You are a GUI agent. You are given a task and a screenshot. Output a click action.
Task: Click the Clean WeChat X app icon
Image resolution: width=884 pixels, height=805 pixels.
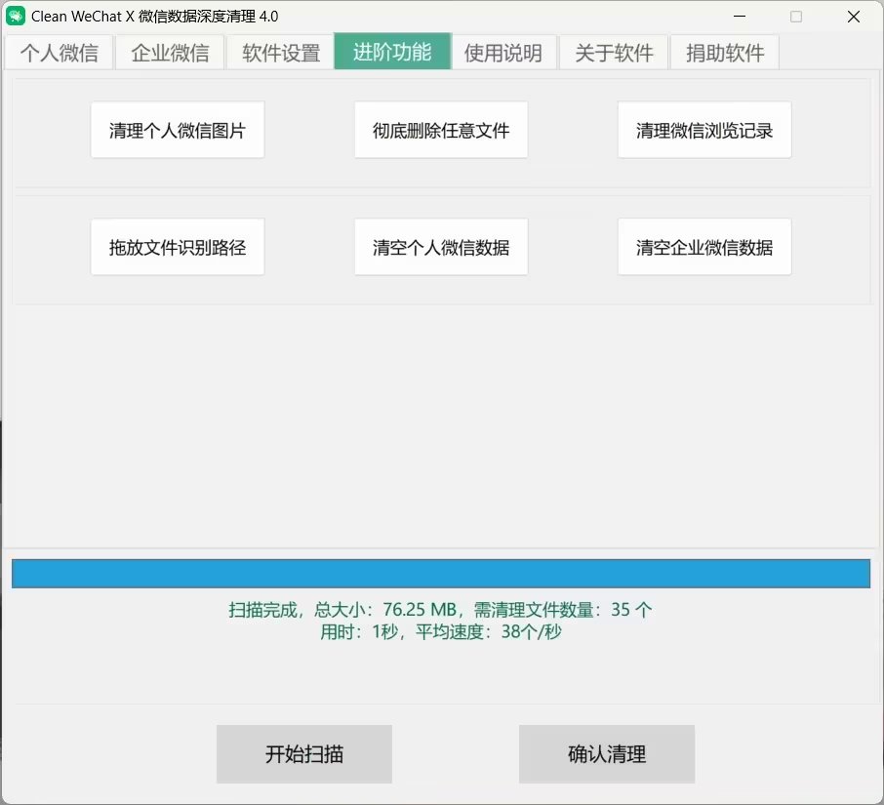click(16, 17)
